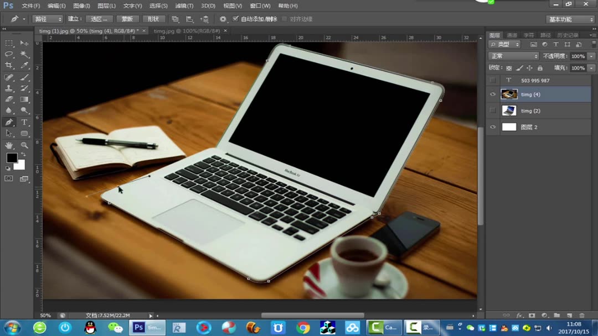
Task: Open the 路径 tool mode dropdown
Action: (x=48, y=18)
